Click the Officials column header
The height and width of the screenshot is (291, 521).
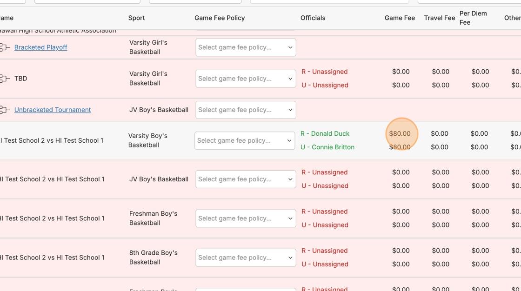313,18
